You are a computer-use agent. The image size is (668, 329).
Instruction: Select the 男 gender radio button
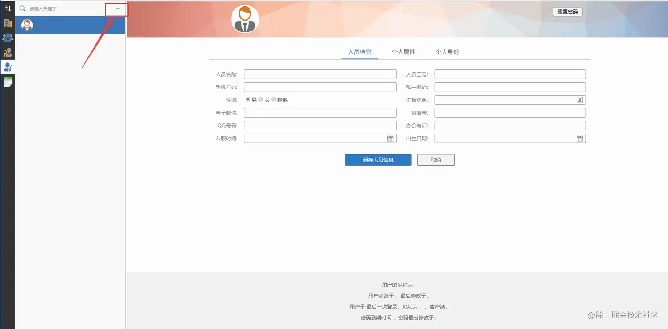coord(248,99)
